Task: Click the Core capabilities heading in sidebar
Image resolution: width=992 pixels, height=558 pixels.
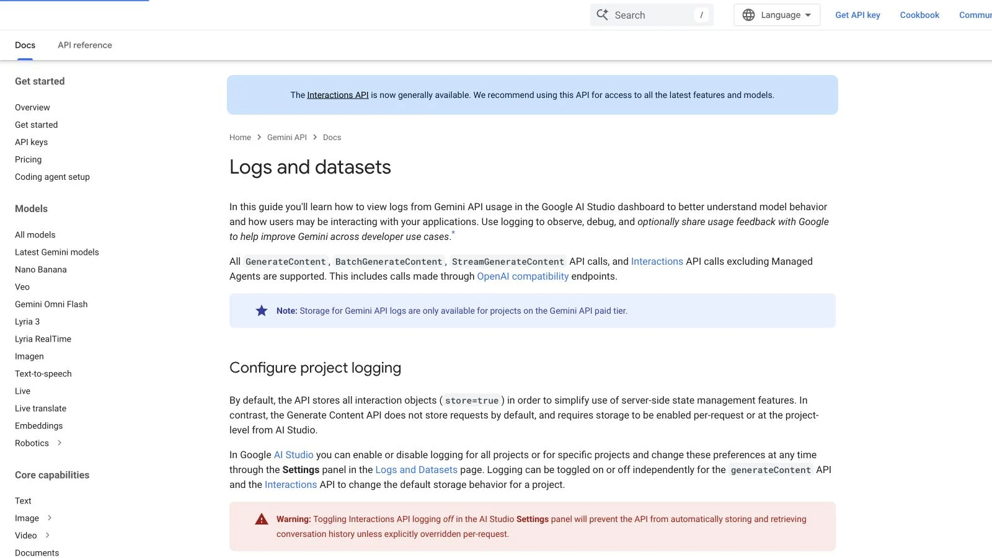Action: coord(52,475)
